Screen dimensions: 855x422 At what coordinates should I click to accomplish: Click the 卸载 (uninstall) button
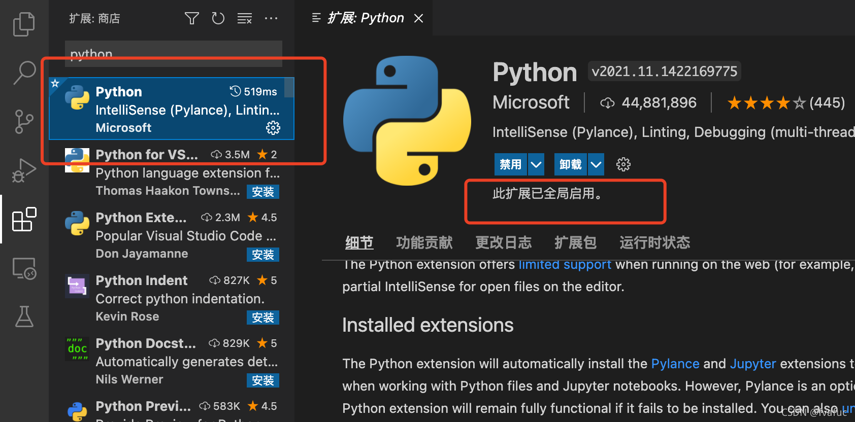(570, 164)
